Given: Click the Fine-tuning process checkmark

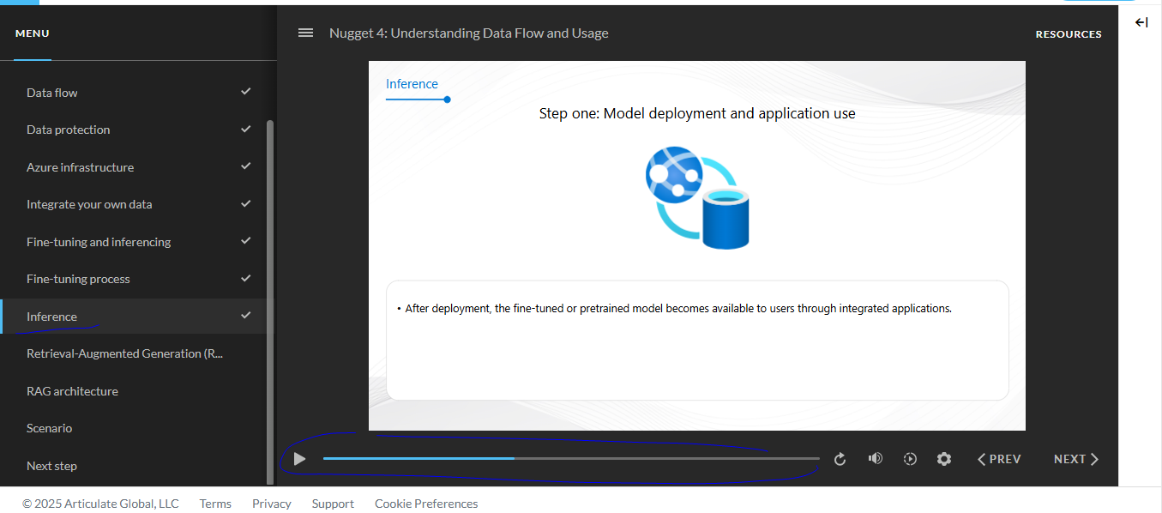Looking at the screenshot, I should point(246,278).
